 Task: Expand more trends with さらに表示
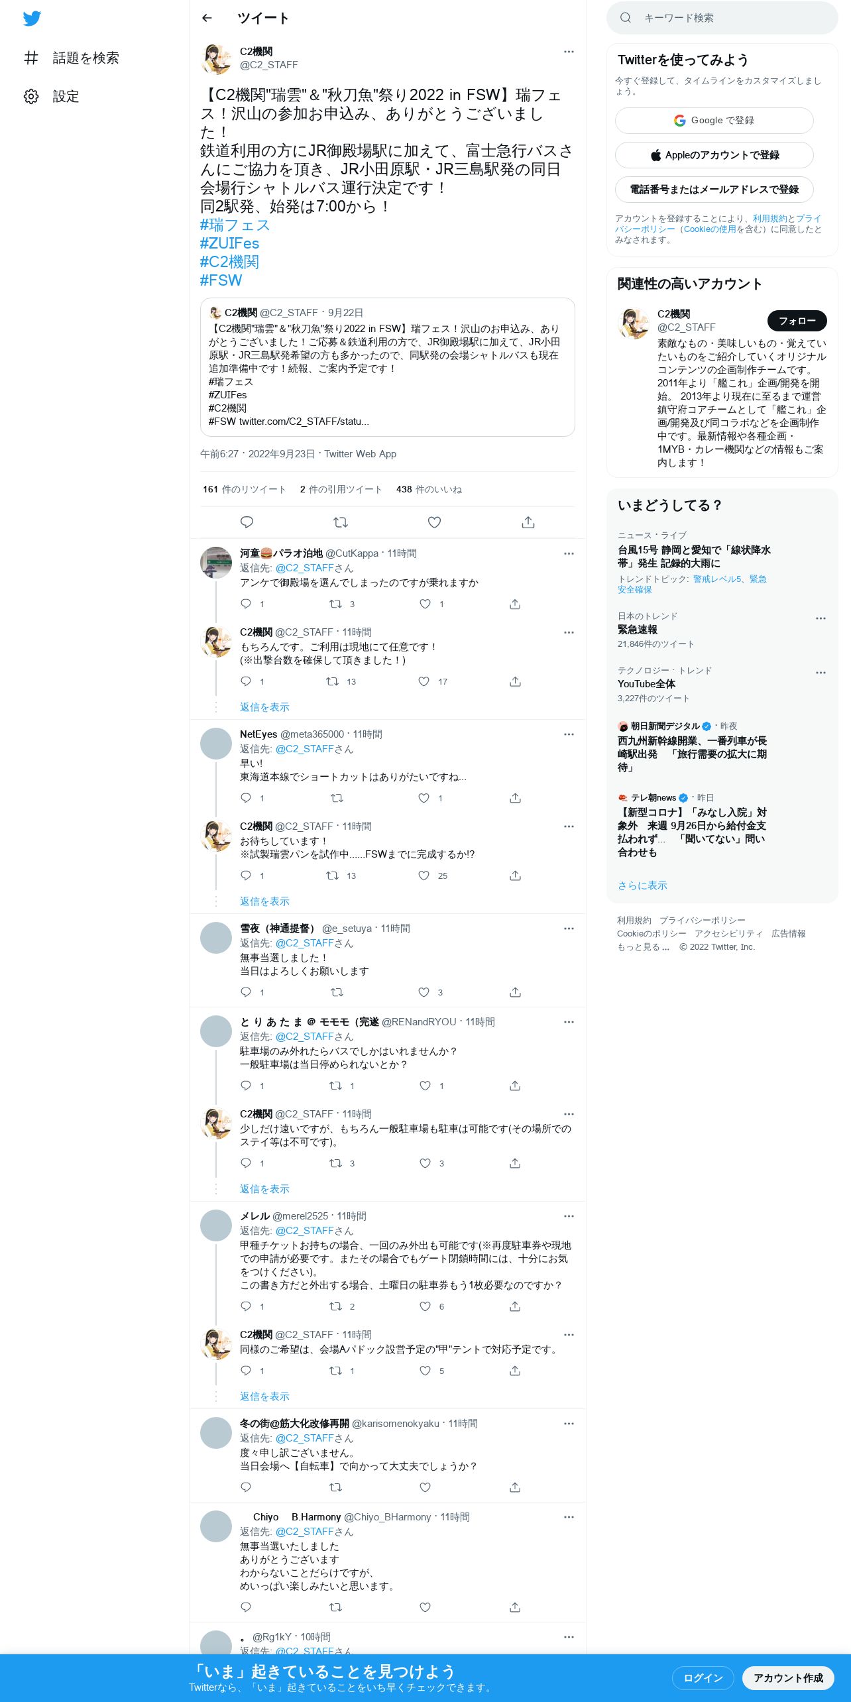point(642,885)
